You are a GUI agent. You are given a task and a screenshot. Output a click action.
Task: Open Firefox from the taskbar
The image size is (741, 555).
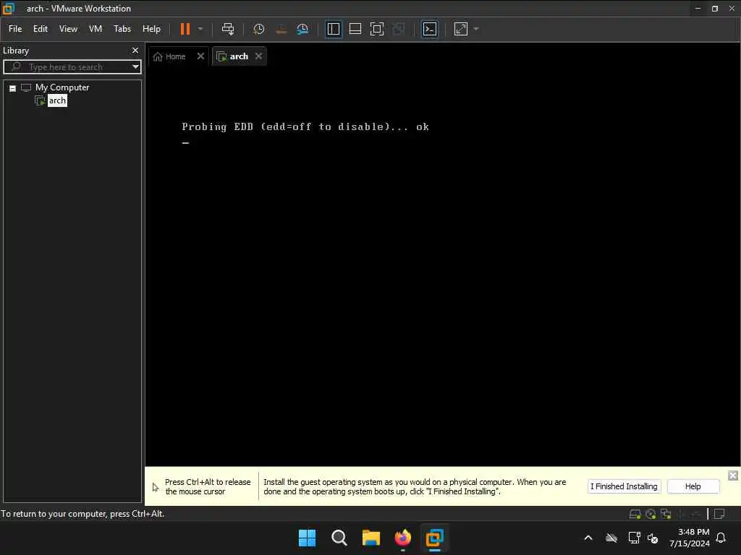click(402, 538)
